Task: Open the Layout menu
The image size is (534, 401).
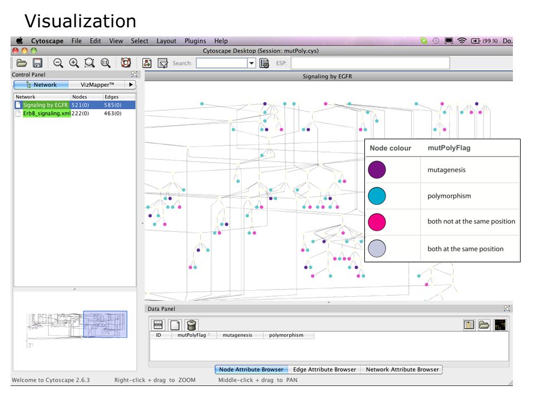Action: point(166,41)
